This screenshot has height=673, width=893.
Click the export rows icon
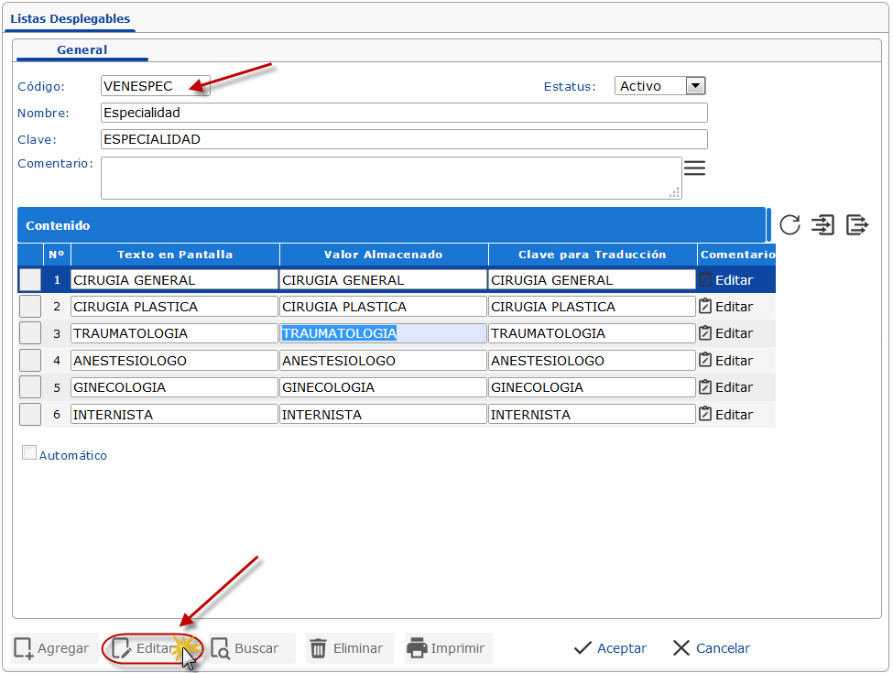(x=856, y=224)
